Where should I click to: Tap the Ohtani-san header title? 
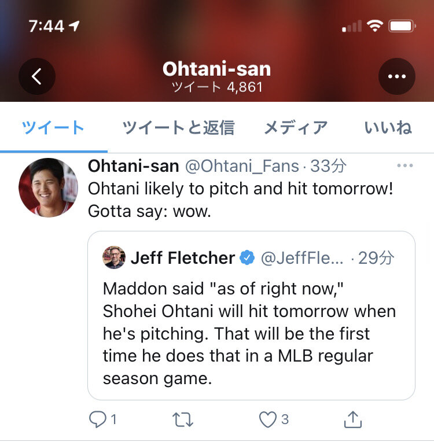(x=216, y=69)
